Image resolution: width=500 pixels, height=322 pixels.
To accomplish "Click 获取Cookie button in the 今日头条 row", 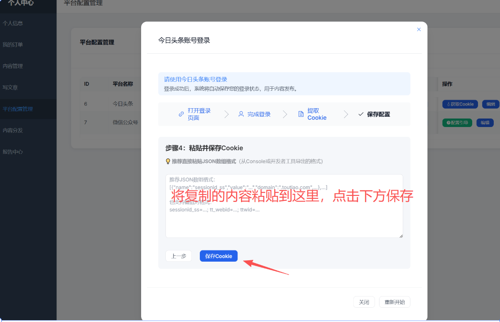I will pyautogui.click(x=460, y=104).
